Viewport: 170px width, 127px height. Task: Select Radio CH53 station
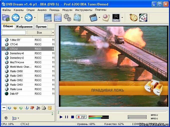pos(28,85)
